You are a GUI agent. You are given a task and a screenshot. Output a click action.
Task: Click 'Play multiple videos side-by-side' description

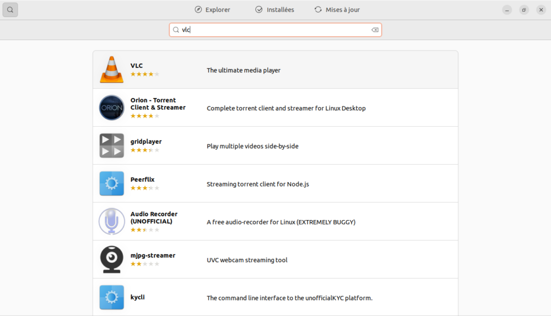252,146
